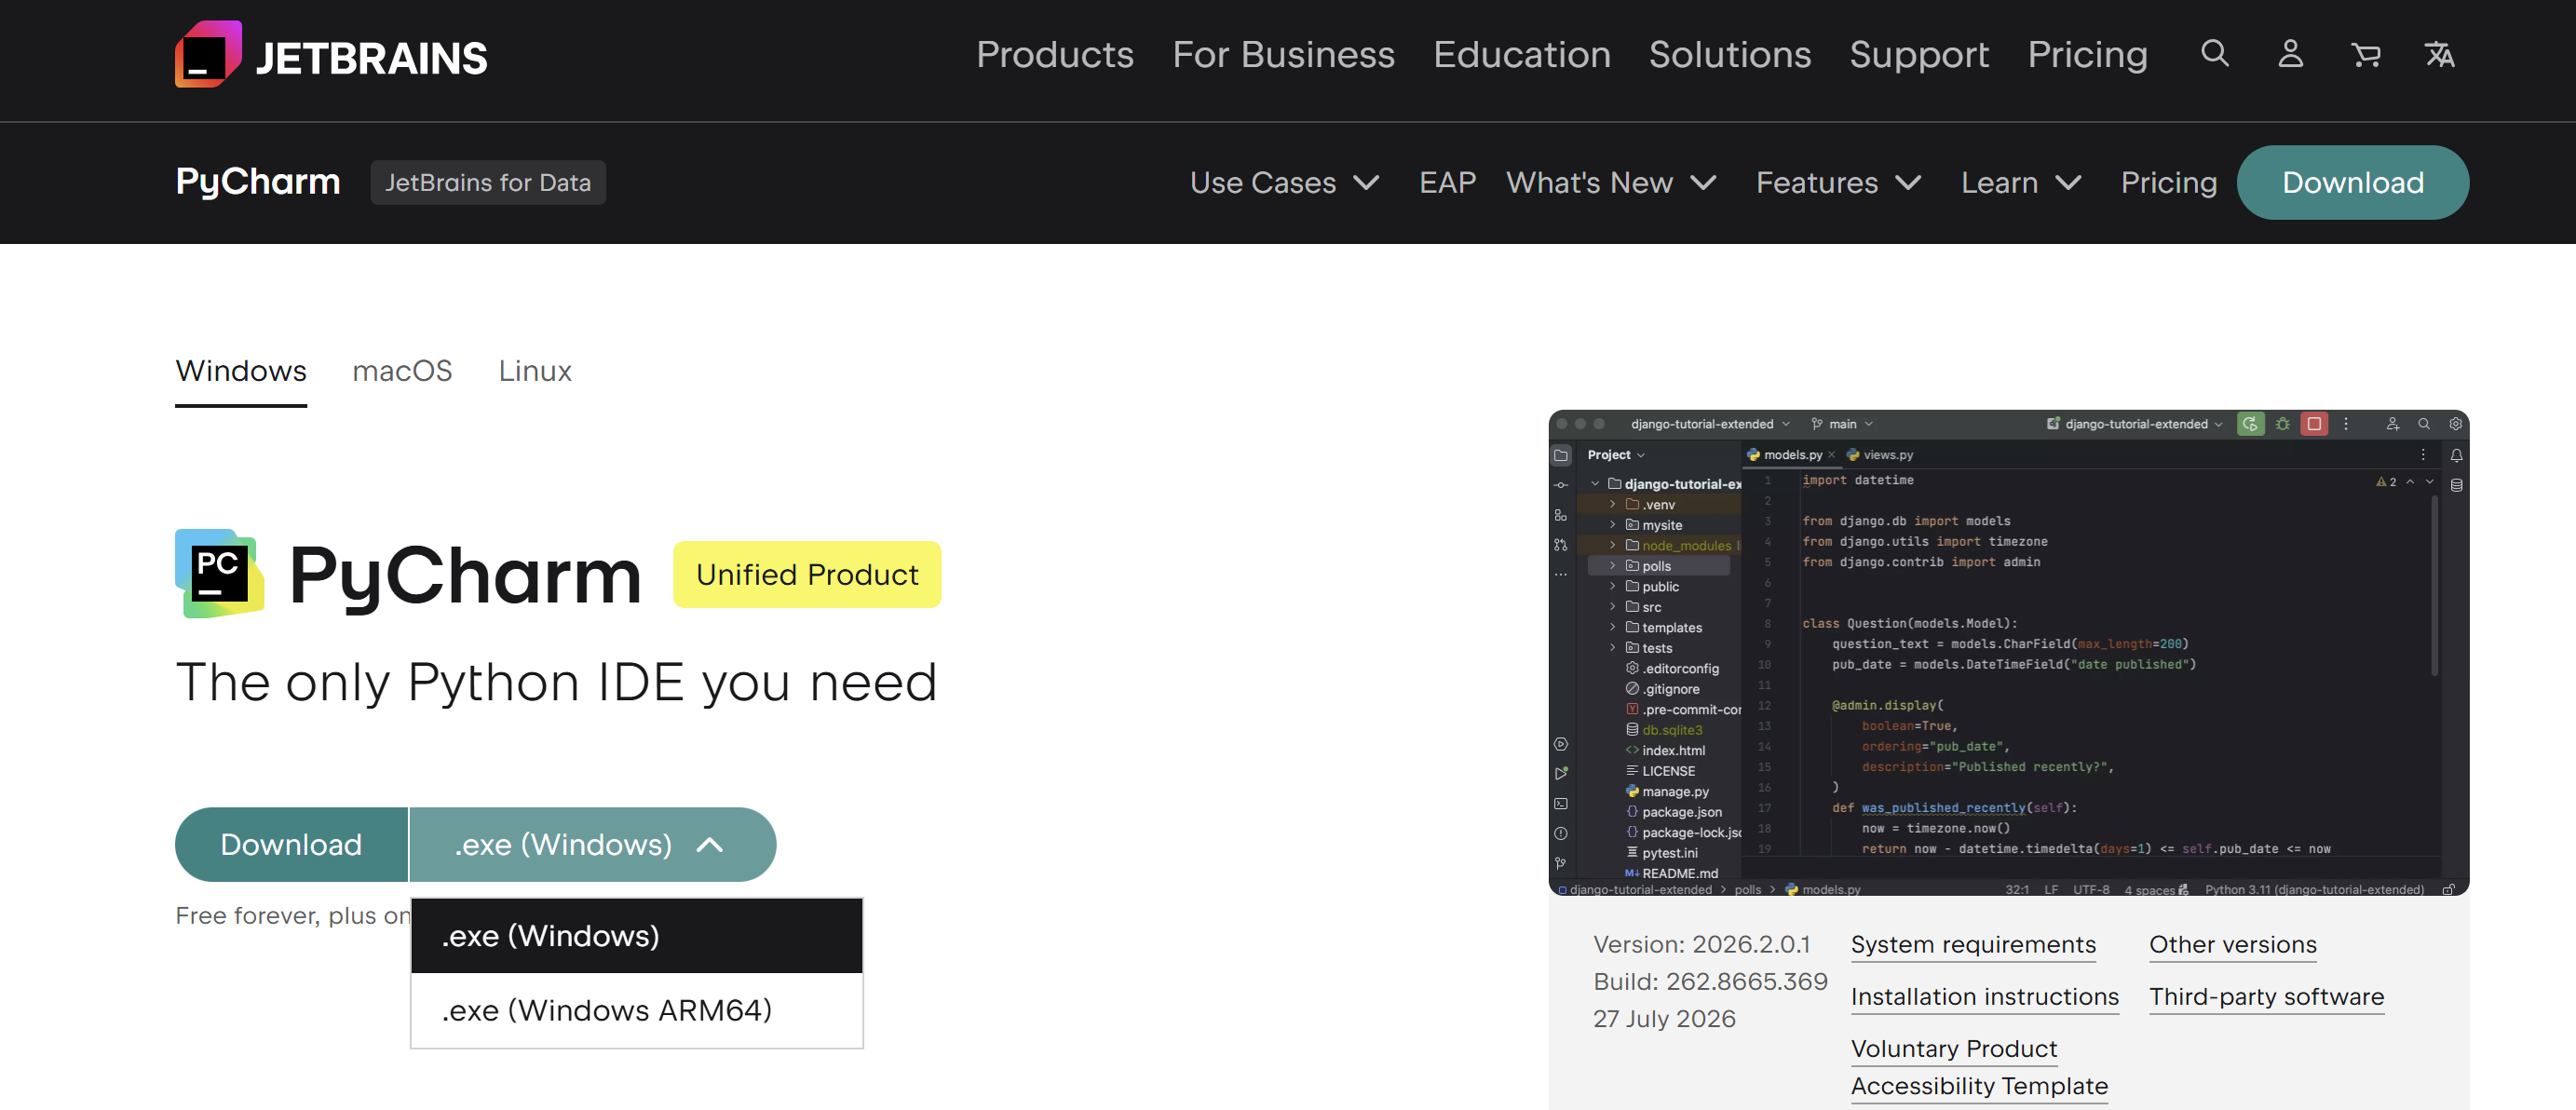The width and height of the screenshot is (2576, 1110).
Task: Click the Unified Product badge
Action: [x=807, y=574]
